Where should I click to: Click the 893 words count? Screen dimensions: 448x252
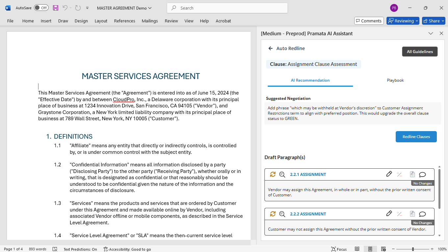click(x=37, y=249)
